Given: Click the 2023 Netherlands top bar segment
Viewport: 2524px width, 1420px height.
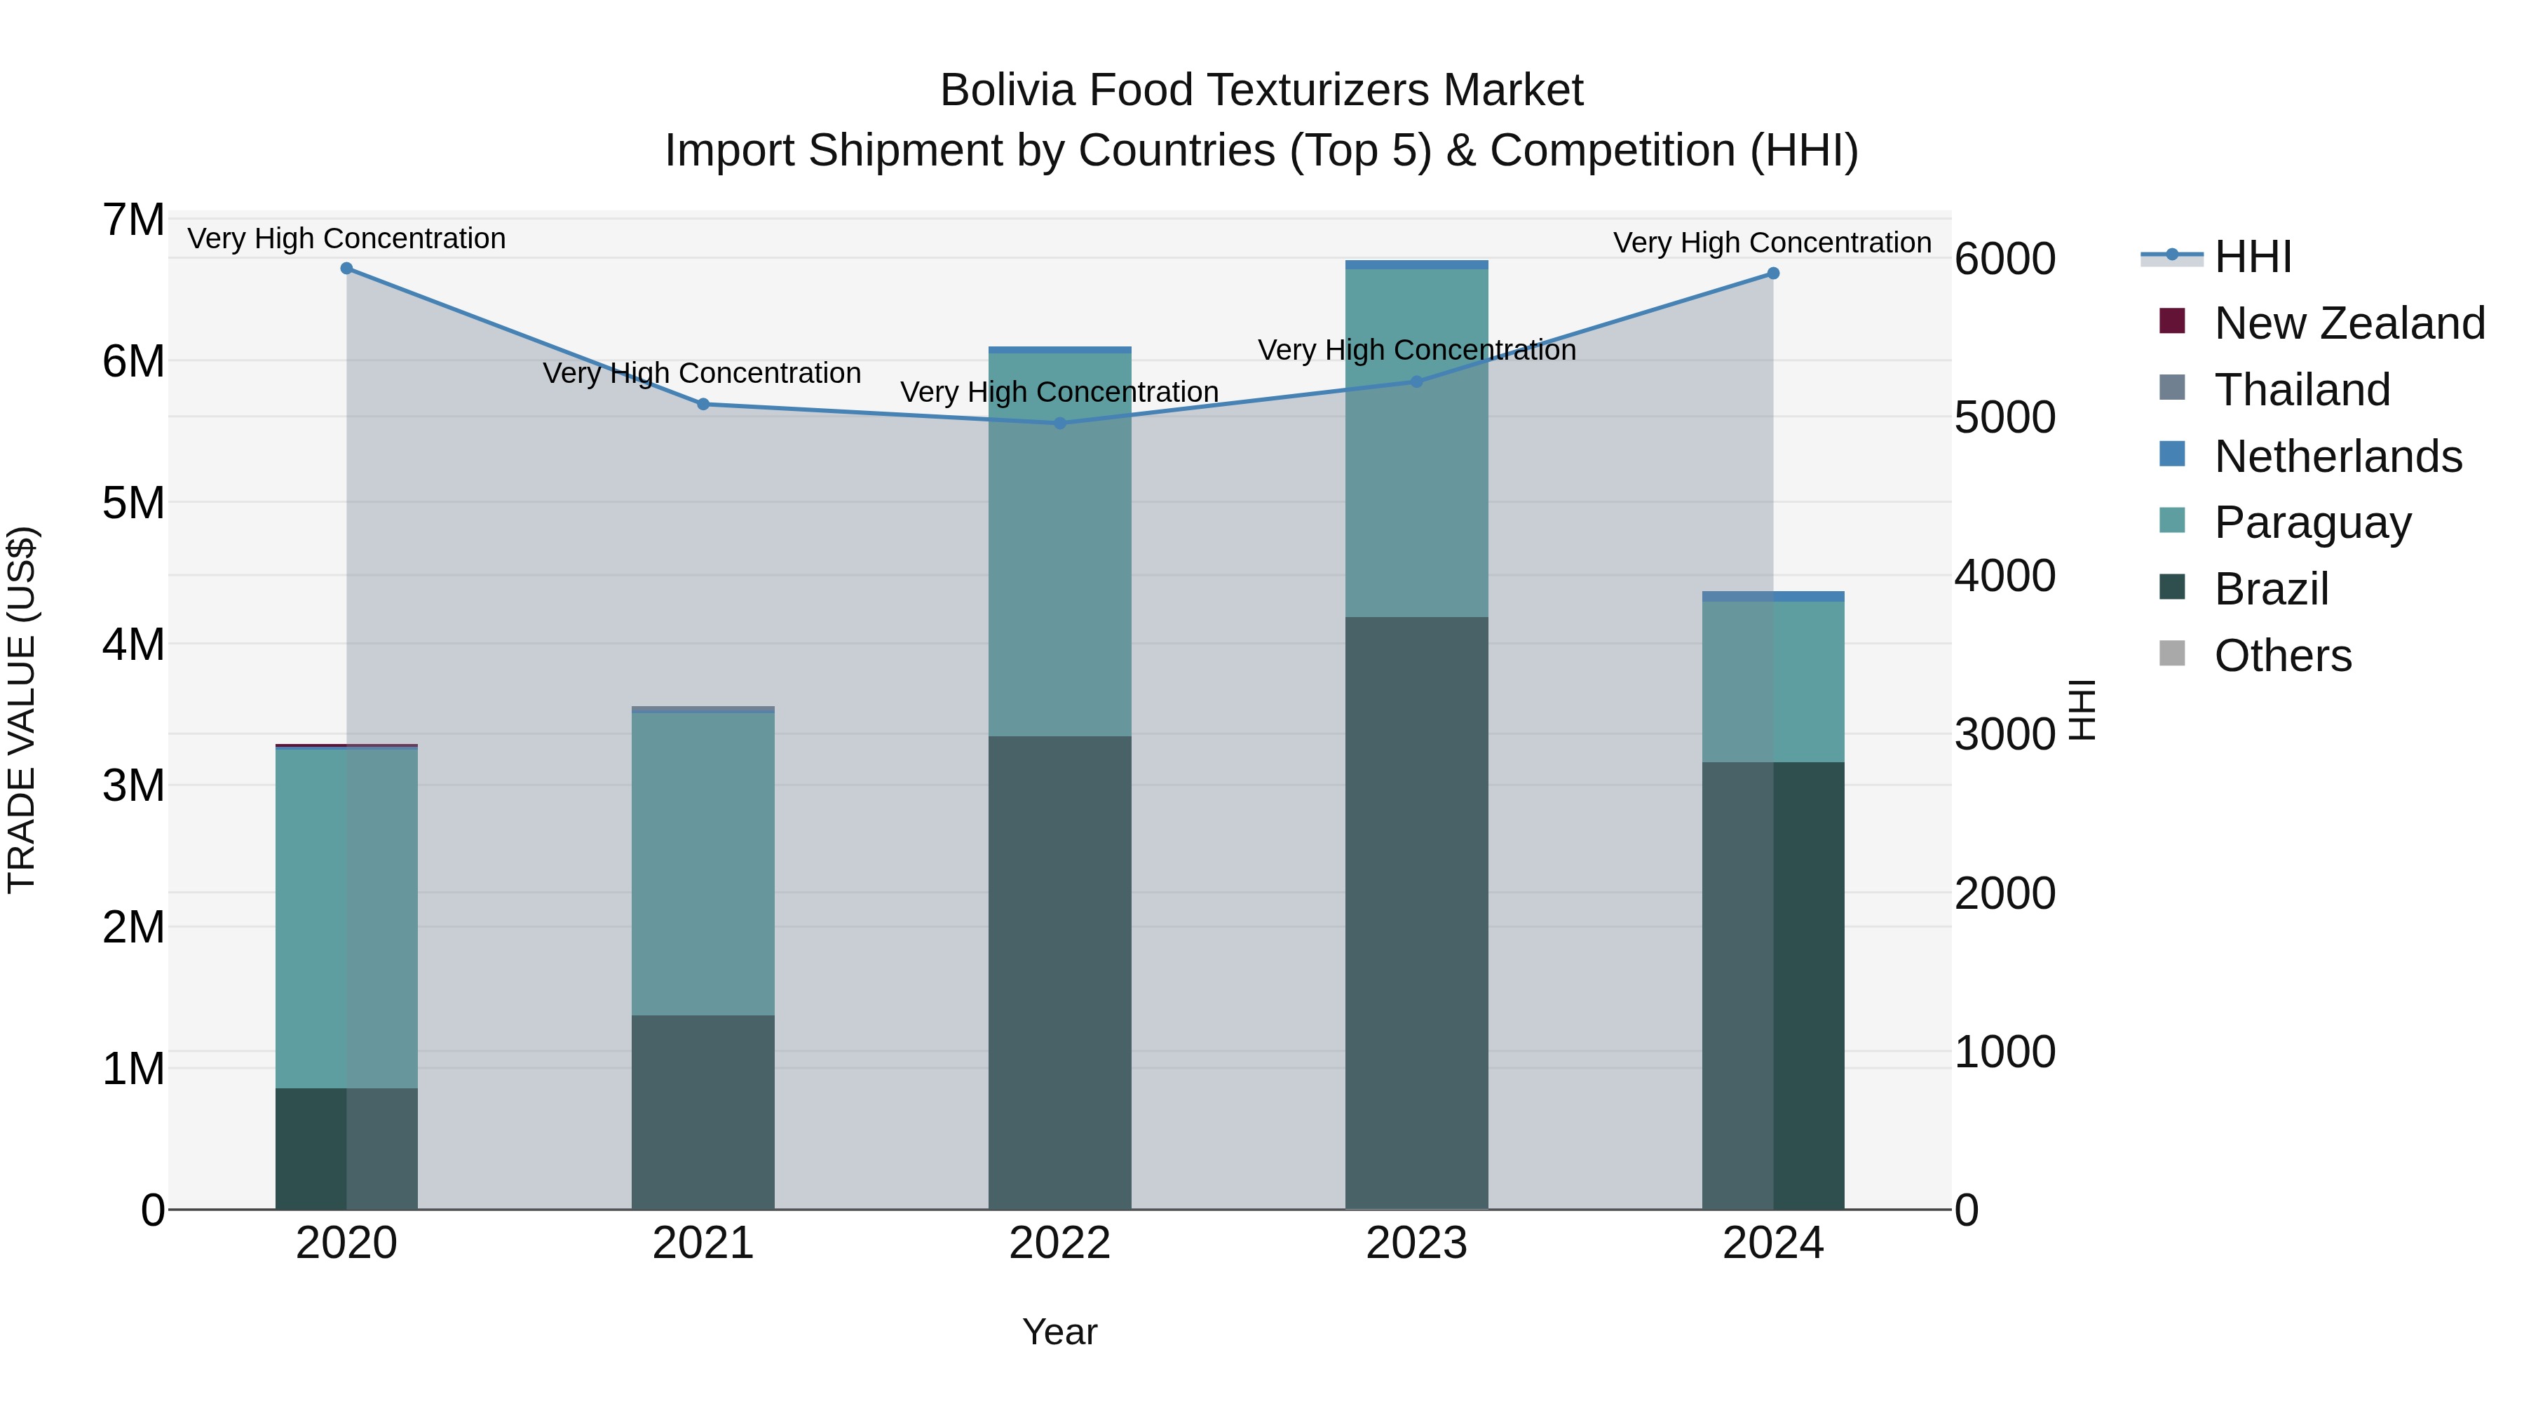Looking at the screenshot, I should pyautogui.click(x=1416, y=264).
